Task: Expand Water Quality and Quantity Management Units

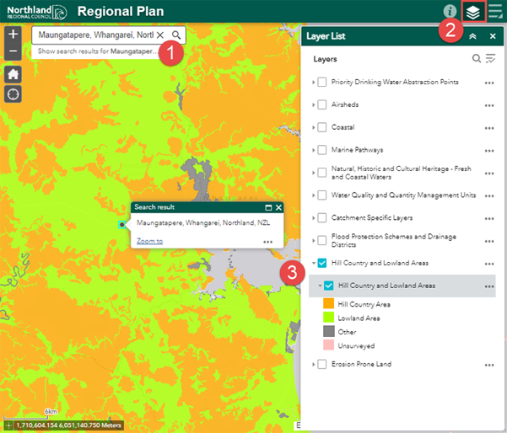Action: click(313, 195)
